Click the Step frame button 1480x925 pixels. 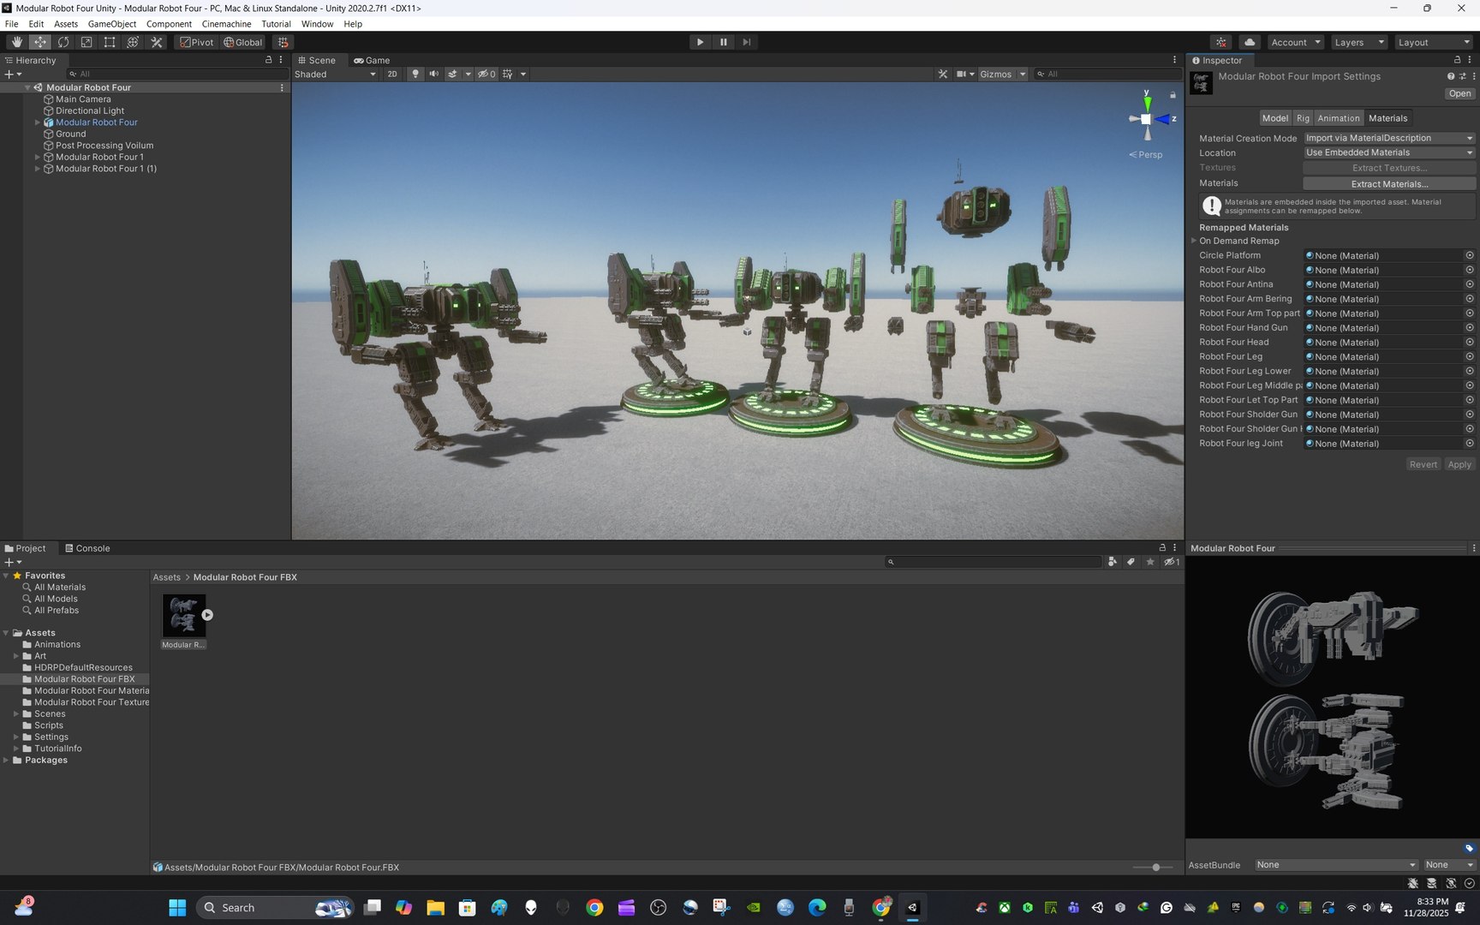(746, 42)
